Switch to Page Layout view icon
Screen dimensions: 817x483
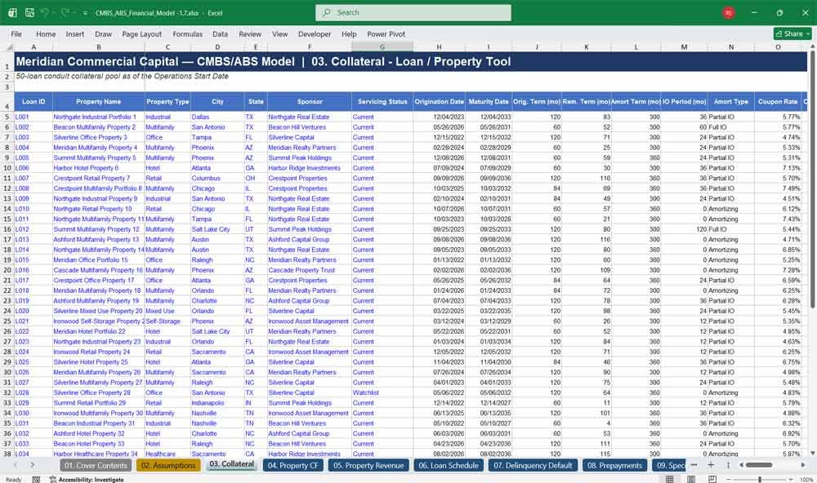pyautogui.click(x=691, y=480)
